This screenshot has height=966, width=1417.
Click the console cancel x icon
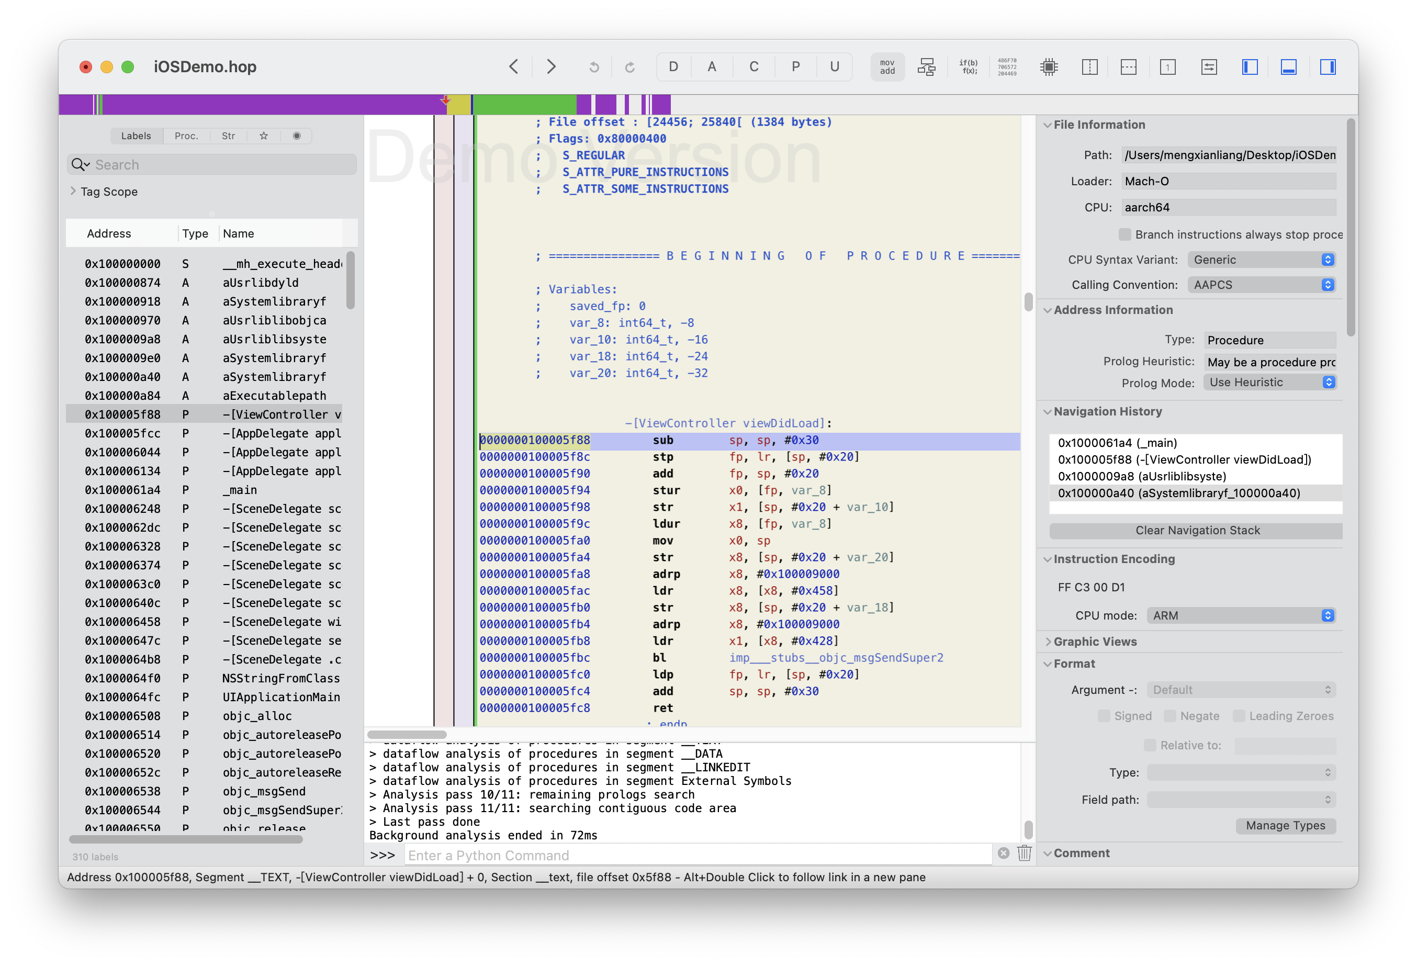click(x=1004, y=854)
